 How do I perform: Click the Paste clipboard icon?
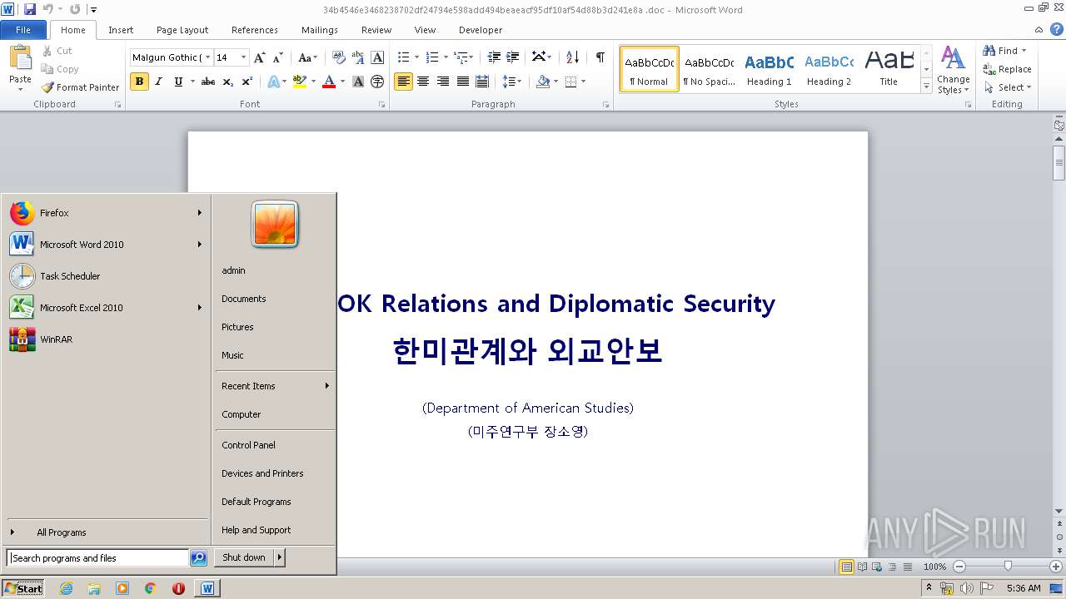tap(20, 58)
